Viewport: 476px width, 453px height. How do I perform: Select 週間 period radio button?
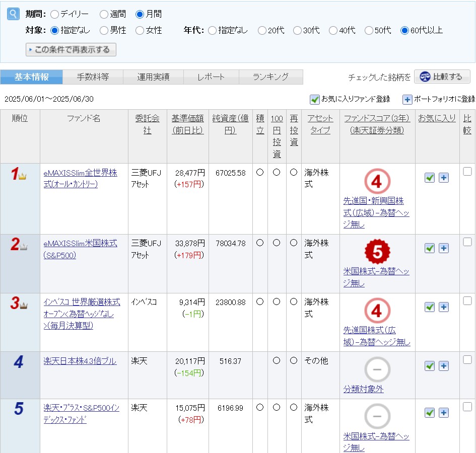point(104,14)
